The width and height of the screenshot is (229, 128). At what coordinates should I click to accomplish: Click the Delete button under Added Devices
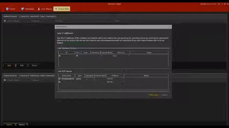point(34,65)
